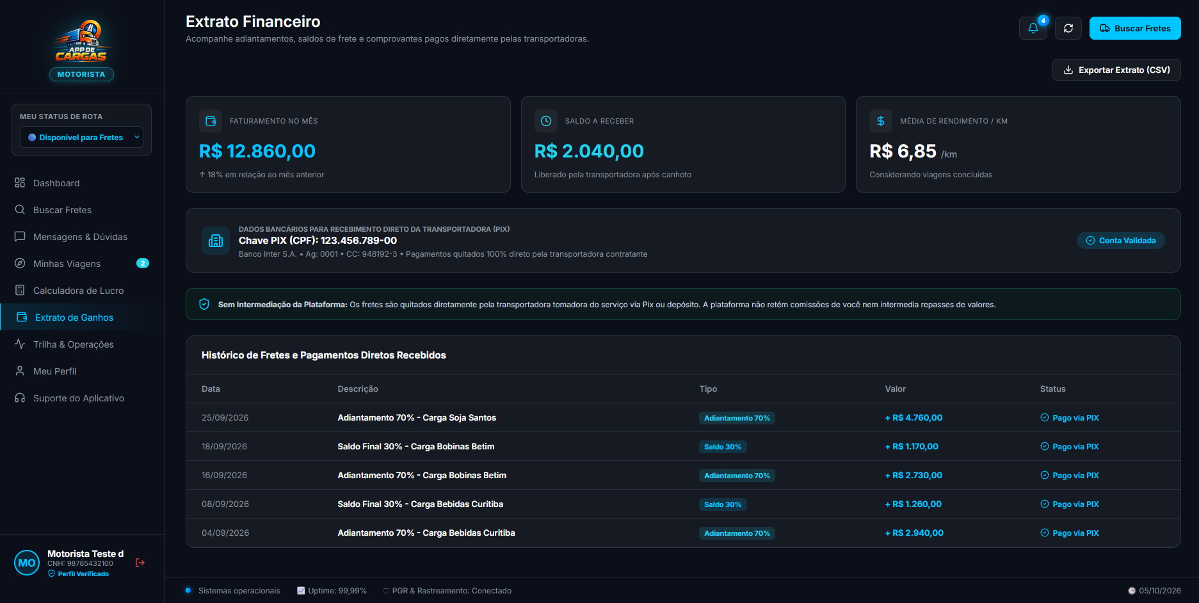Click value + R$ 2.940,00
This screenshot has width=1199, height=603.
[x=914, y=533]
